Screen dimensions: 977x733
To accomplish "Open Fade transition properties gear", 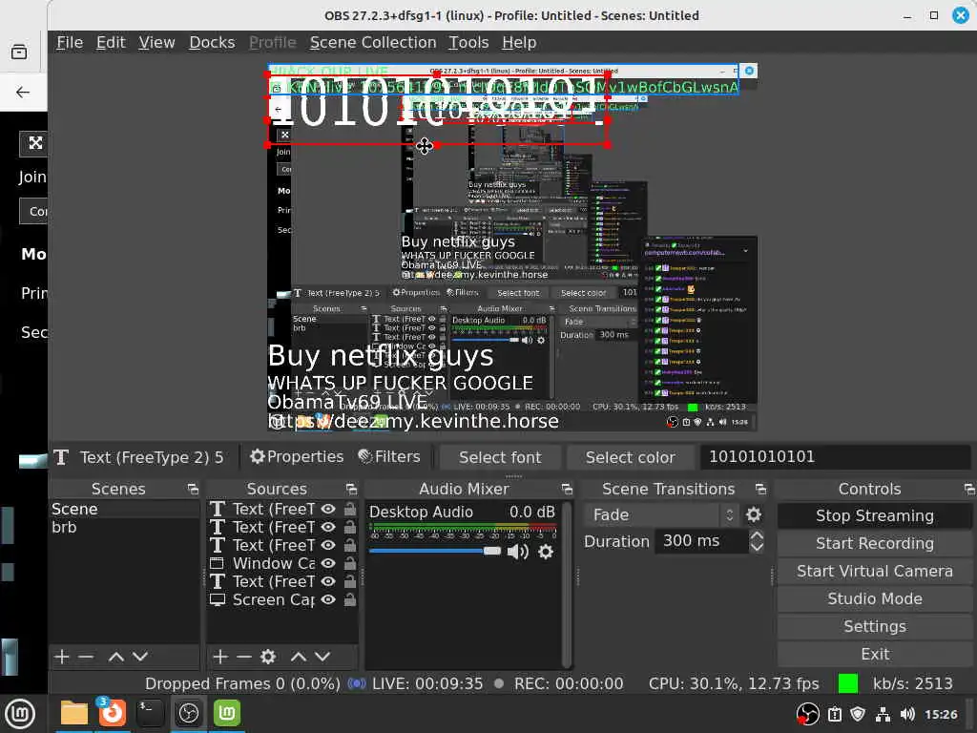I will coord(754,514).
